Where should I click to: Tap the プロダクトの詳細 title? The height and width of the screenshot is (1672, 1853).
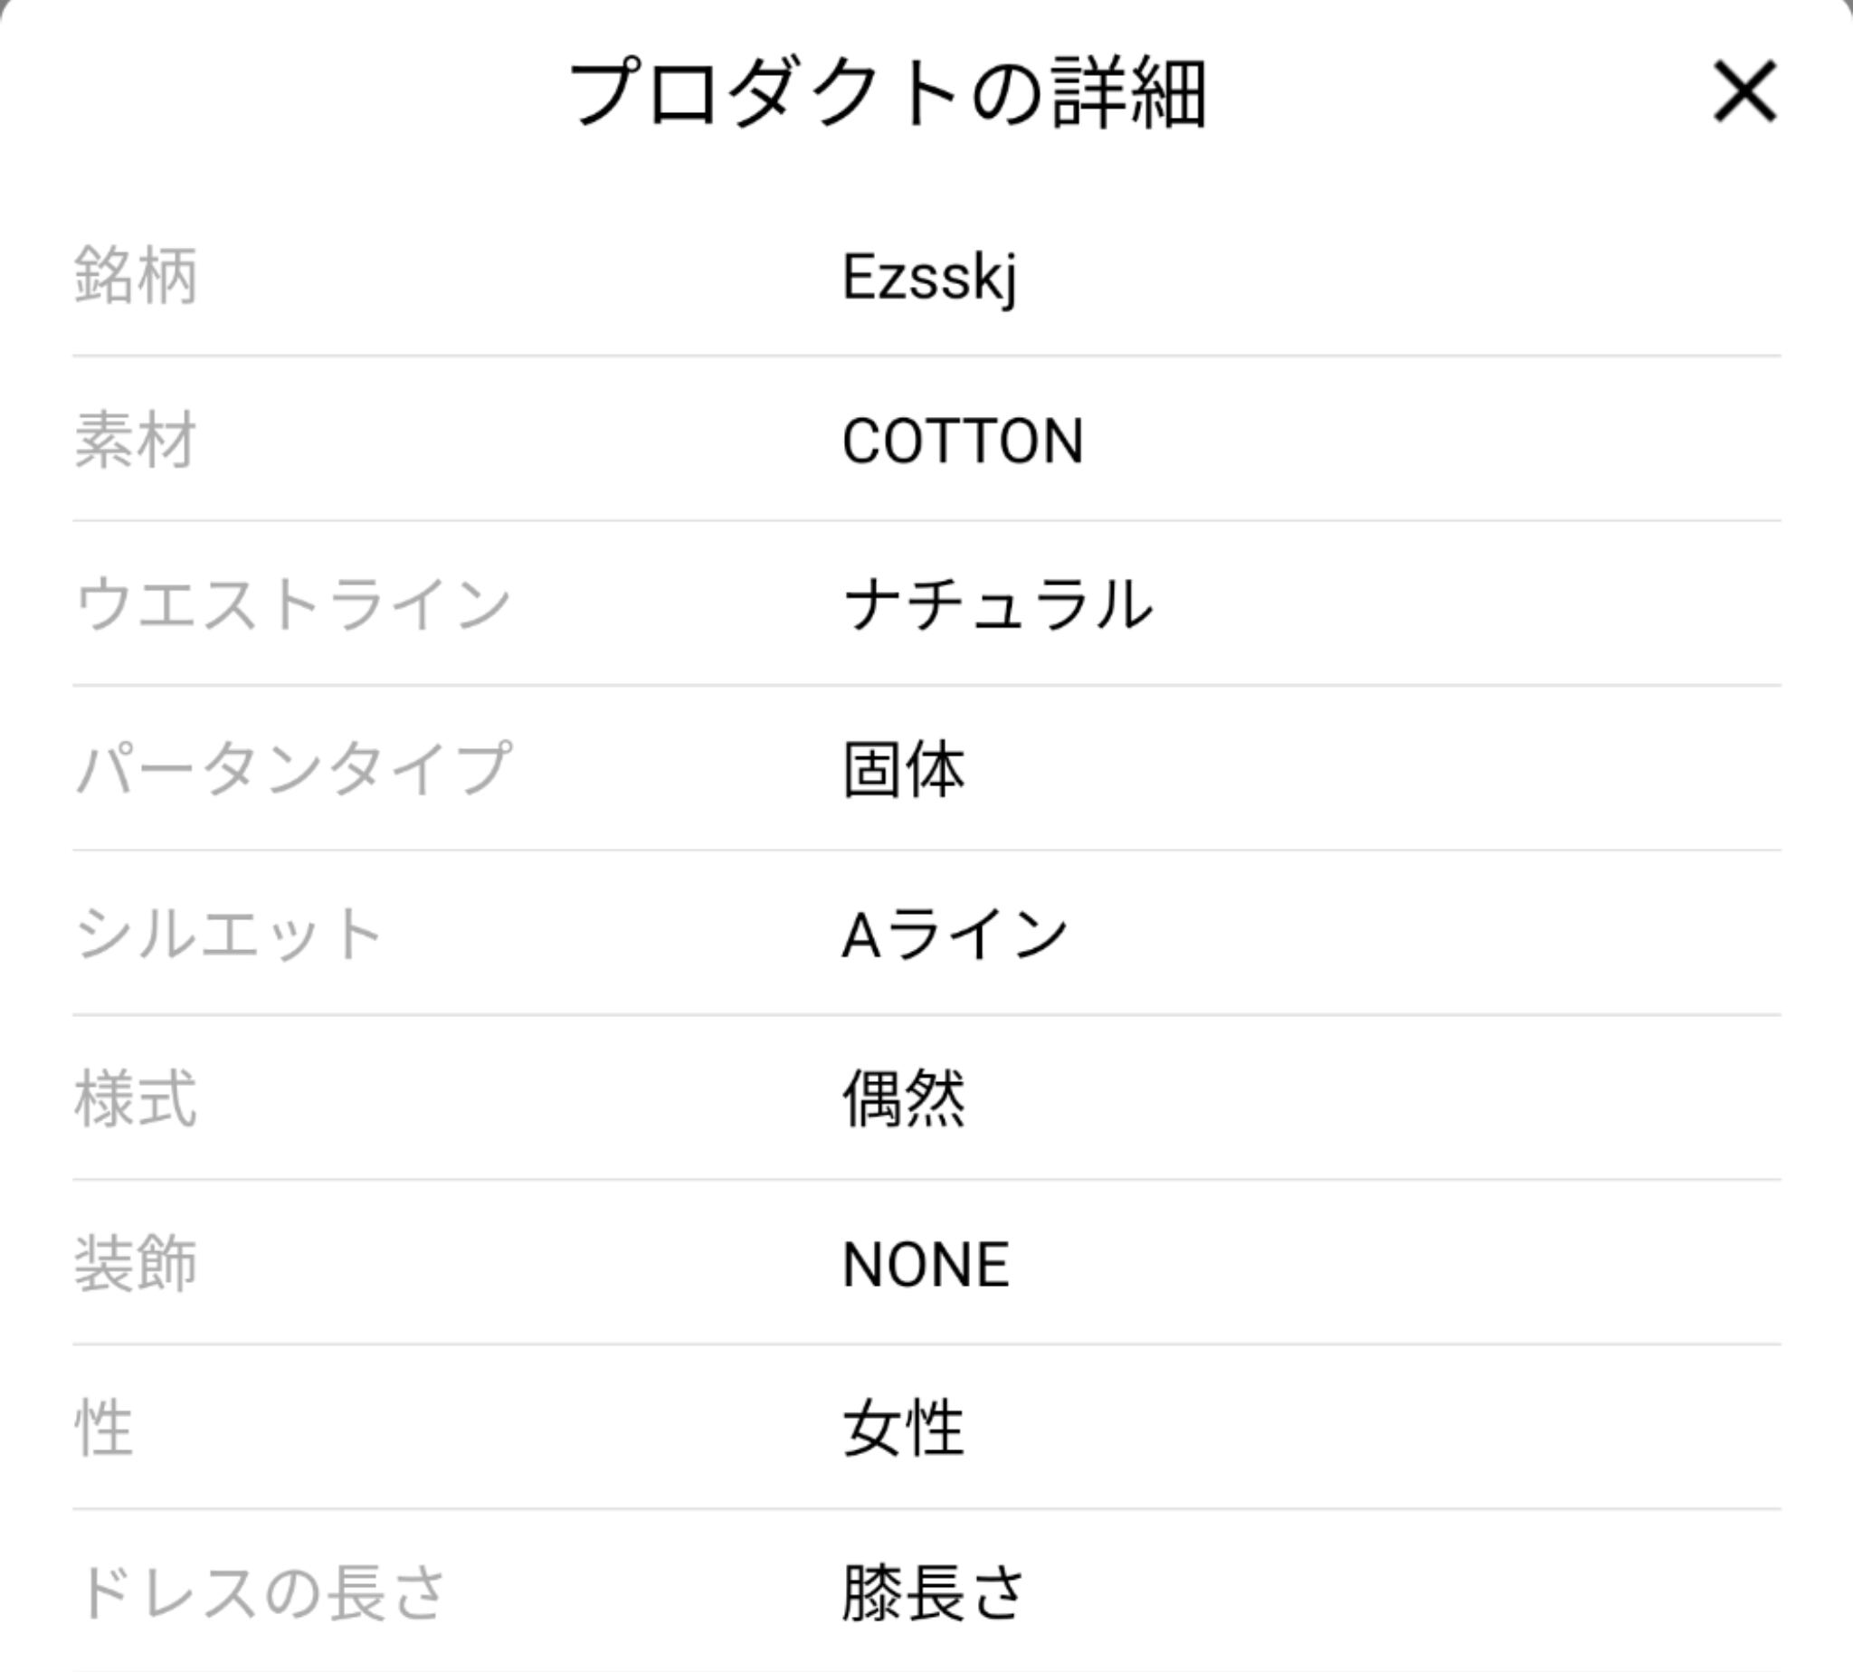887,93
